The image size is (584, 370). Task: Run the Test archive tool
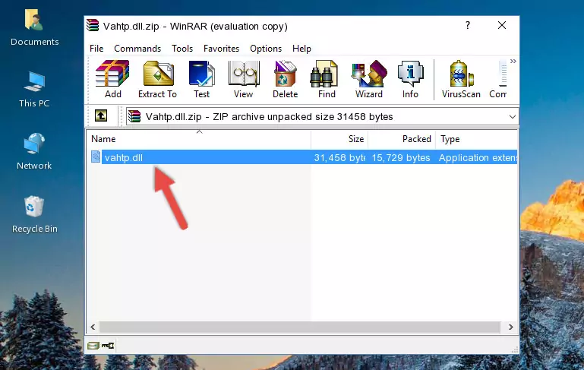(201, 79)
